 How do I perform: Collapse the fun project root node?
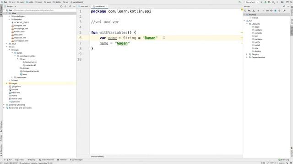4,10
